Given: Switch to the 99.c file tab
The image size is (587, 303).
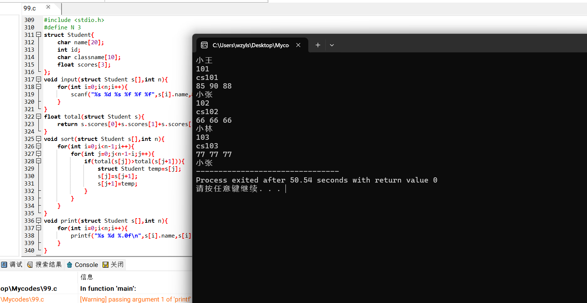Looking at the screenshot, I should (30, 8).
